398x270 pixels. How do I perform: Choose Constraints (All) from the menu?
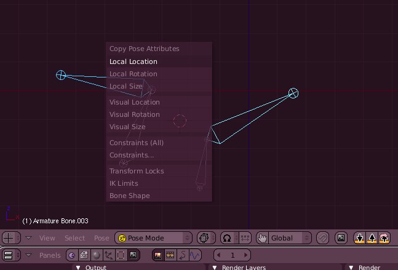(x=159, y=143)
